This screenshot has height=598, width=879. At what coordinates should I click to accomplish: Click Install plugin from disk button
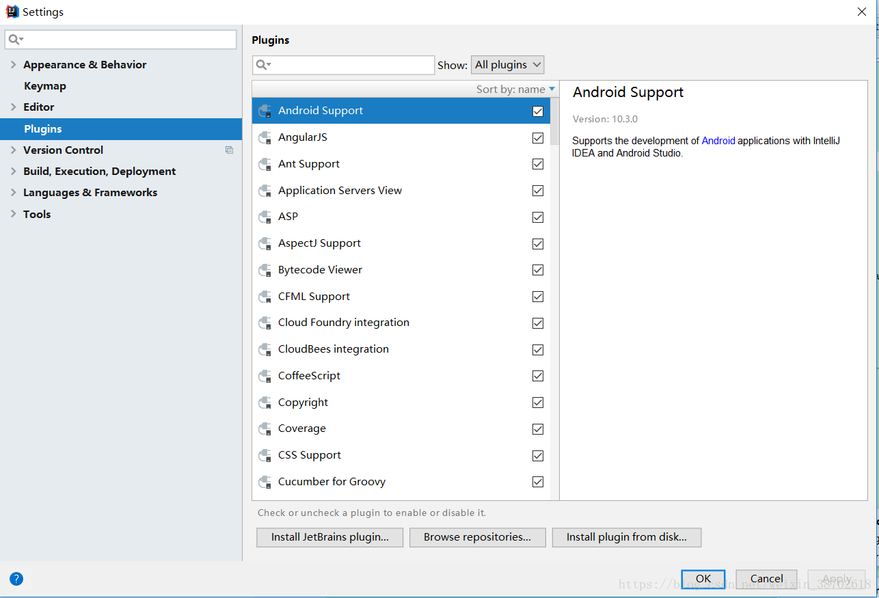click(x=627, y=537)
